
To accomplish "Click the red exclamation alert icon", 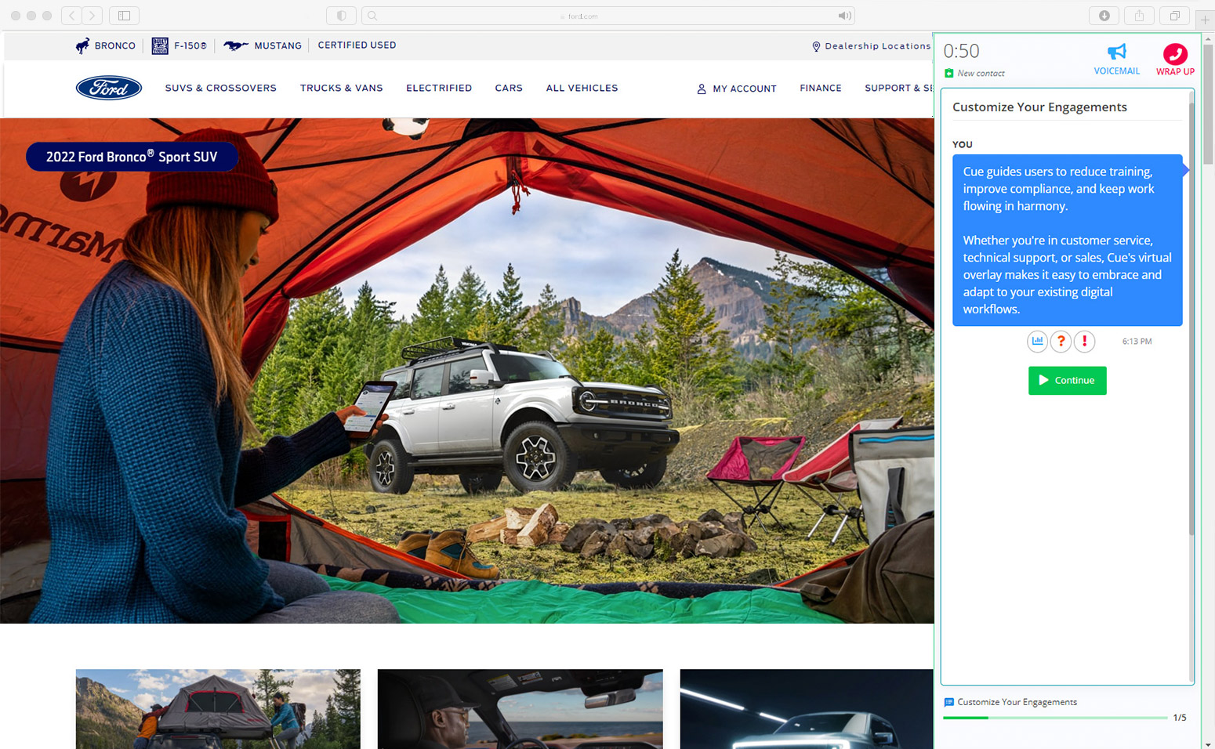I will (x=1084, y=341).
